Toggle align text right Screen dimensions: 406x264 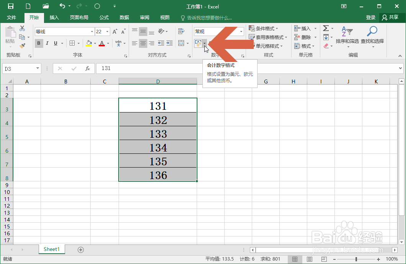[152, 43]
